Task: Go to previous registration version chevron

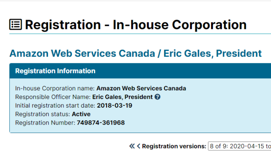Action: (x=139, y=146)
